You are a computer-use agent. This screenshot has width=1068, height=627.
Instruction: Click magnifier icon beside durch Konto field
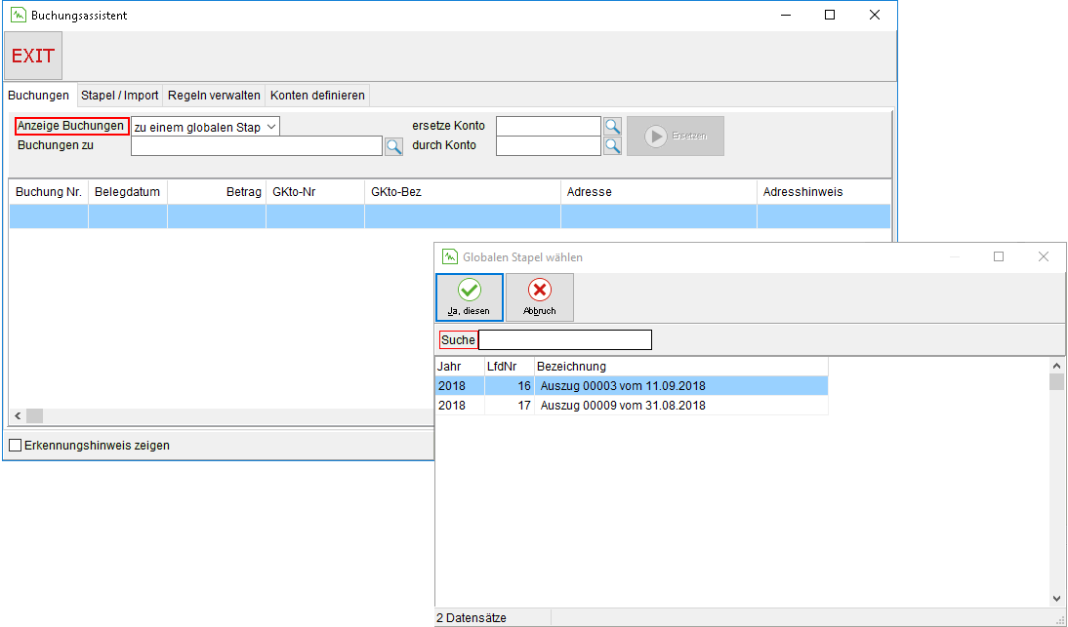pyautogui.click(x=612, y=146)
